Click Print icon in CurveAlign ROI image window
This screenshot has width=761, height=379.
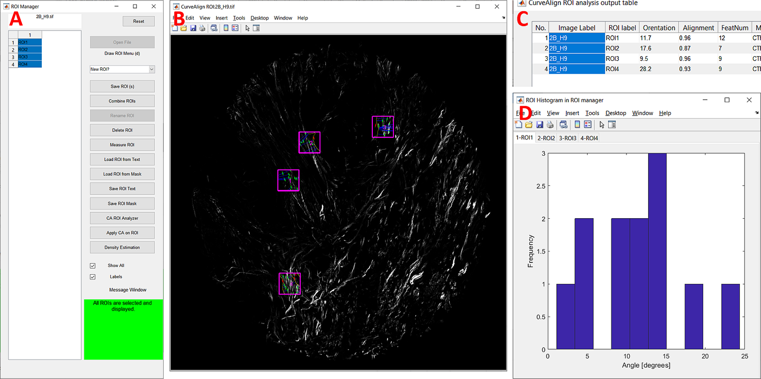202,28
